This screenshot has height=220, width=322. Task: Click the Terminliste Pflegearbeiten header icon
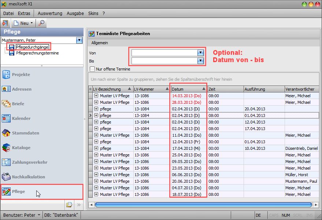(92, 34)
